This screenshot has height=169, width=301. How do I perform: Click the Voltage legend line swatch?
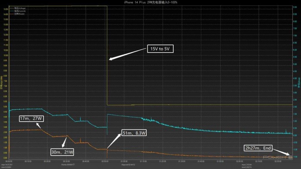(x=12, y=9)
